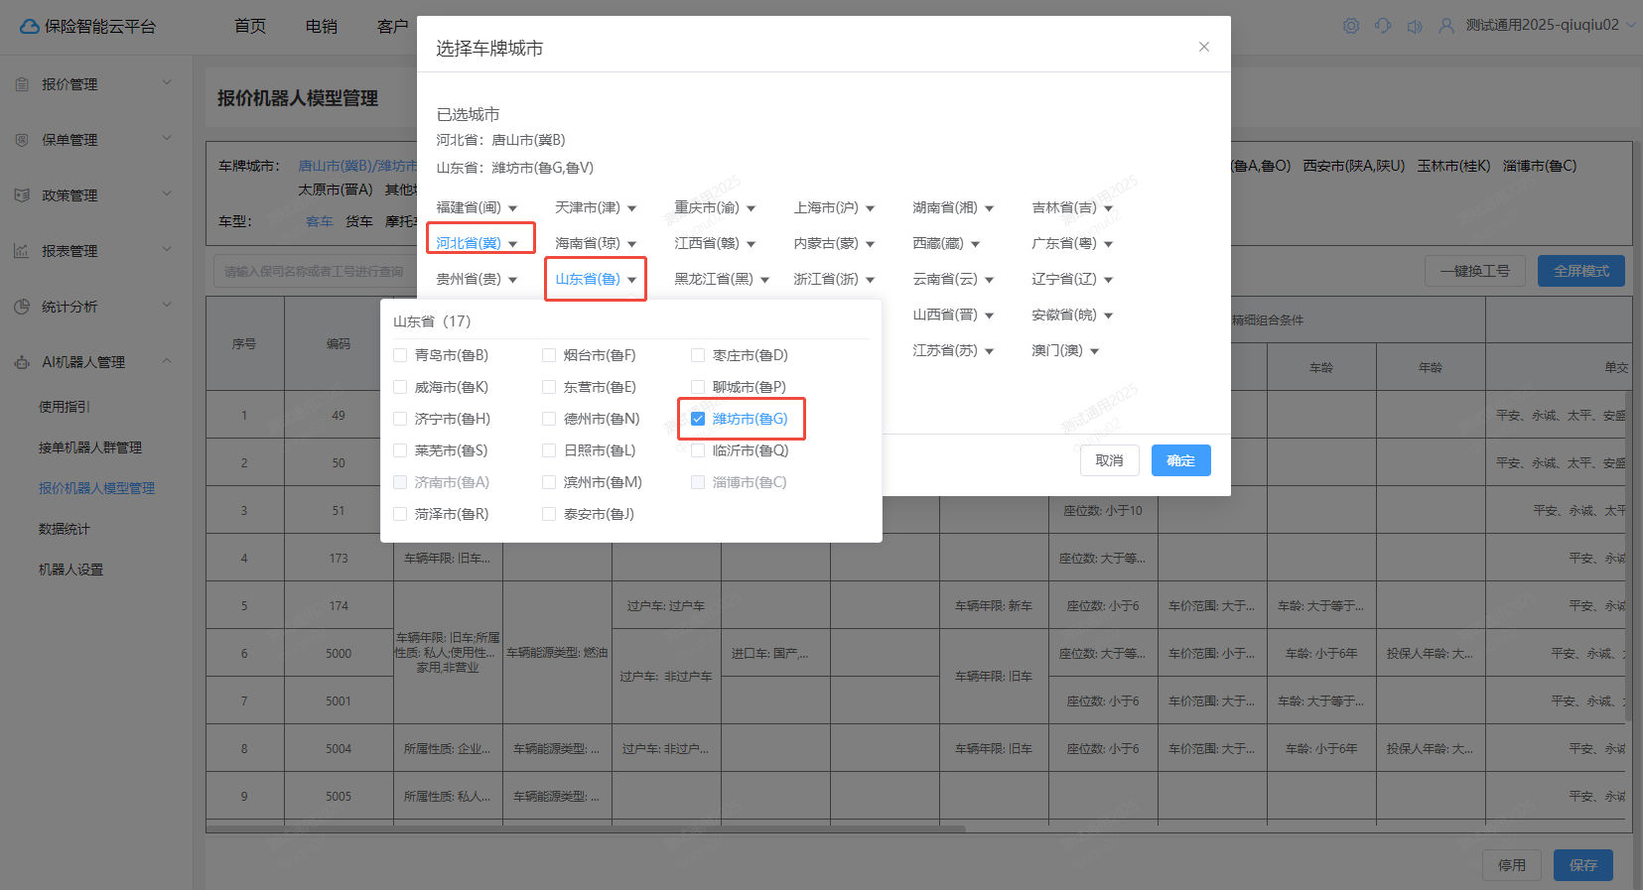Check 菏泽市(鲁R) checkbox
This screenshot has width=1643, height=890.
400,514
